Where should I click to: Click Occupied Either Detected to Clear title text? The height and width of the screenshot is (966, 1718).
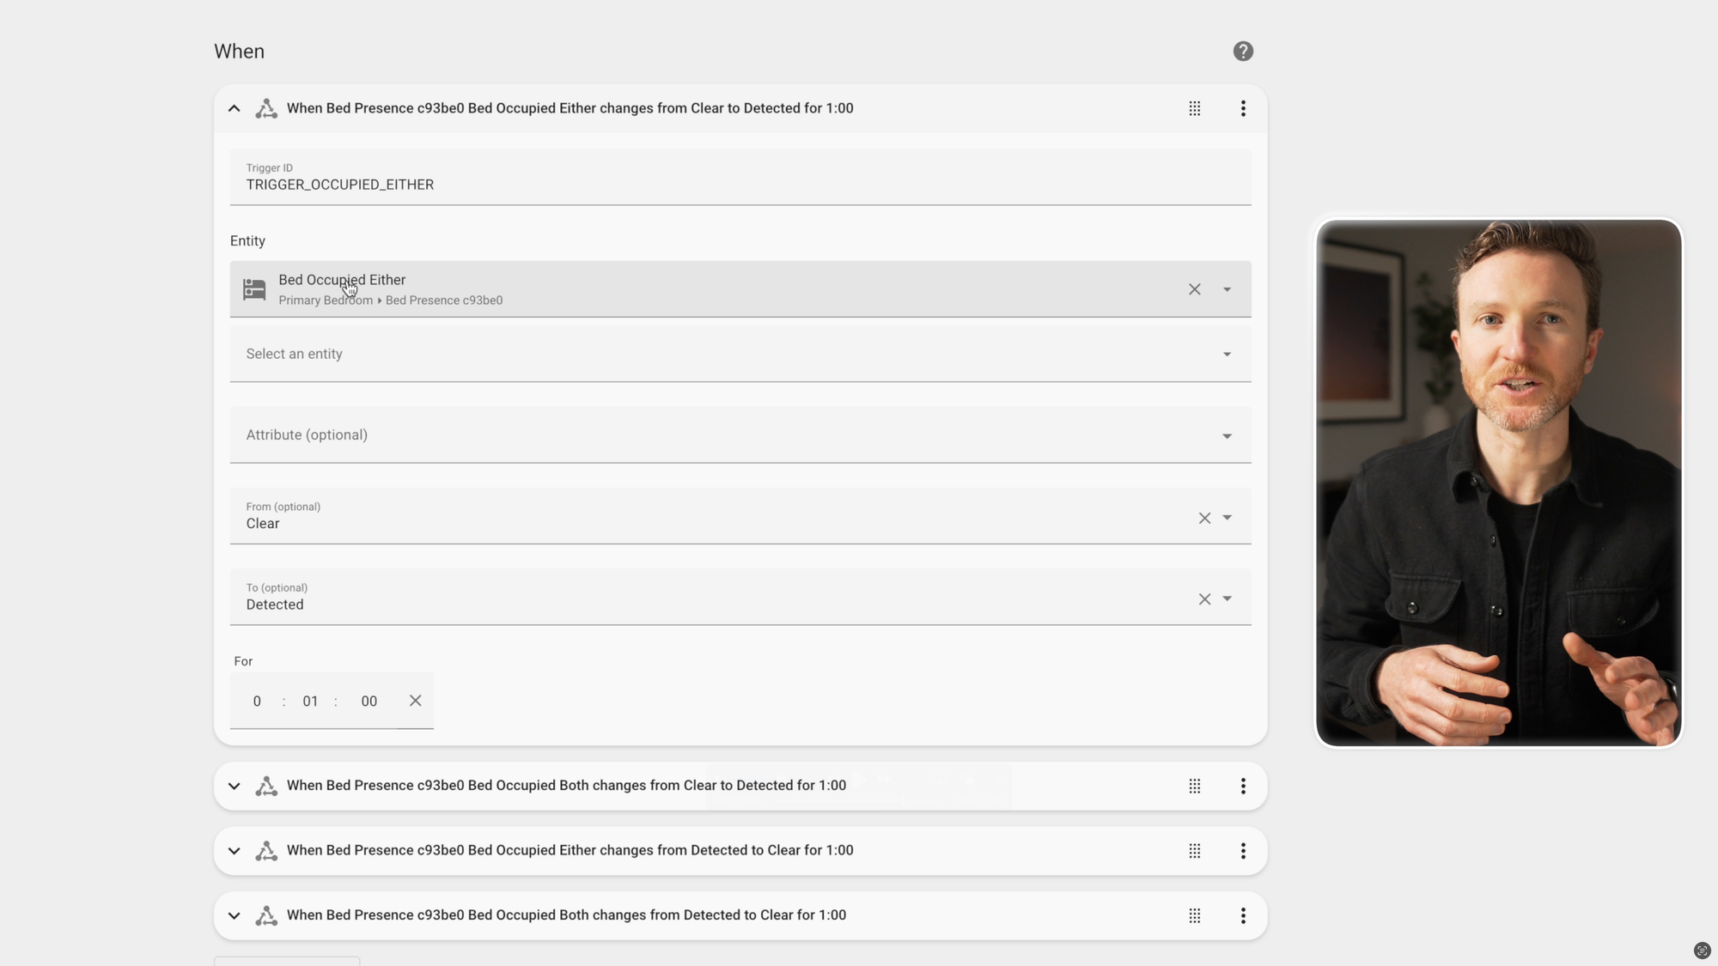click(570, 850)
